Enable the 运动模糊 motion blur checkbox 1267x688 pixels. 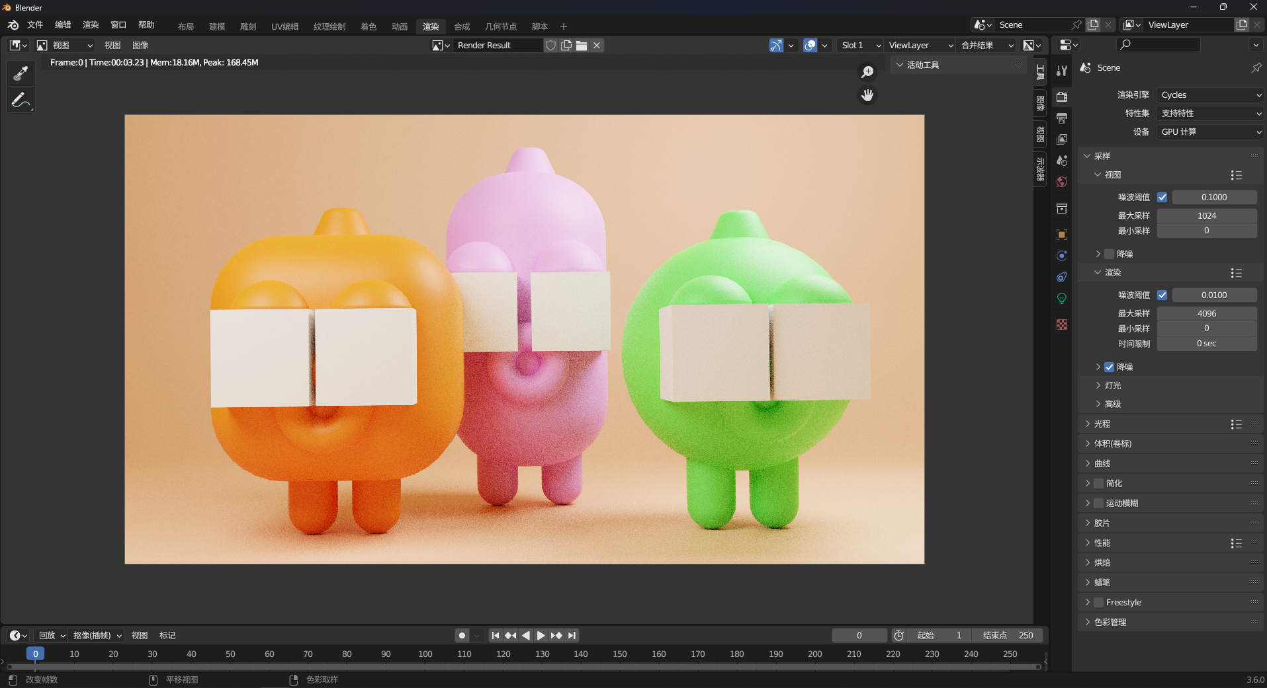point(1099,504)
